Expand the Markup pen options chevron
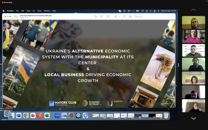208x130 pixels. (x=120, y=16)
